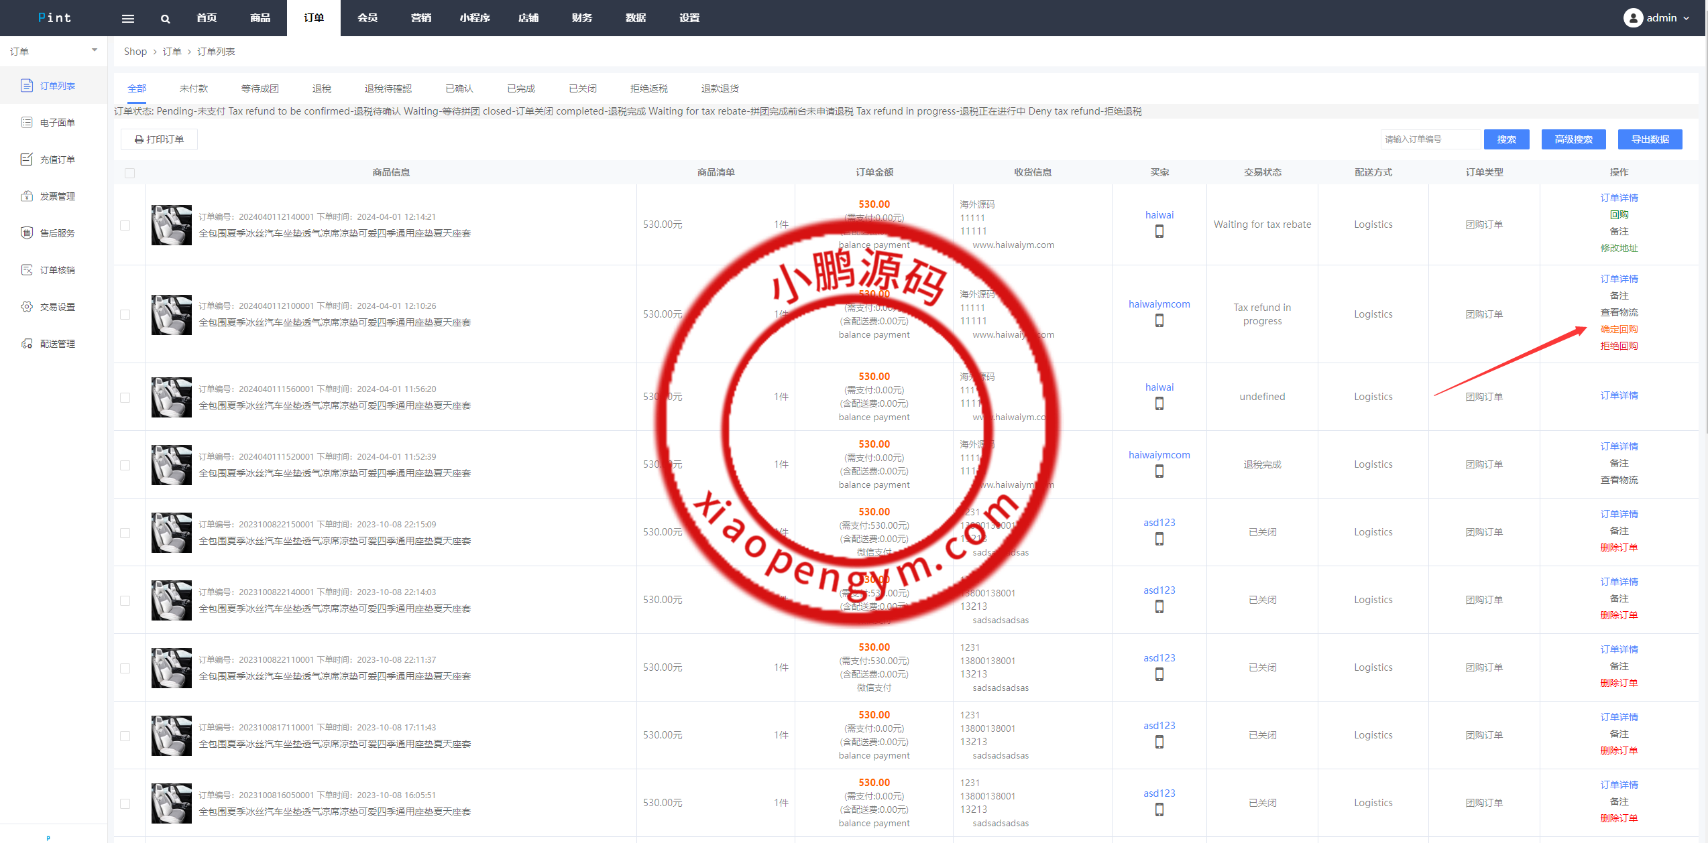1708x843 pixels.
Task: Open 电子面单 via its sidebar icon
Action: click(27, 122)
